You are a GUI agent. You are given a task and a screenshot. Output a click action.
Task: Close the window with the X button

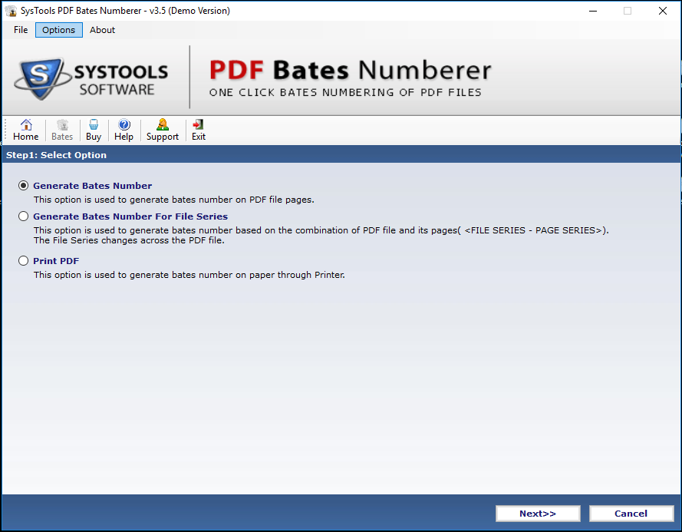(662, 11)
